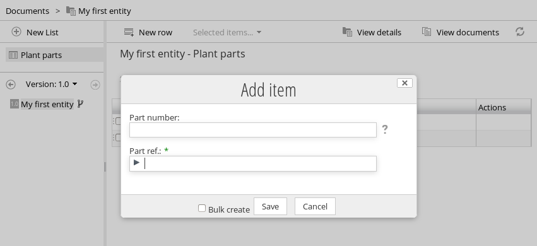Click the New row icon
This screenshot has width=537, height=246.
pyautogui.click(x=129, y=32)
